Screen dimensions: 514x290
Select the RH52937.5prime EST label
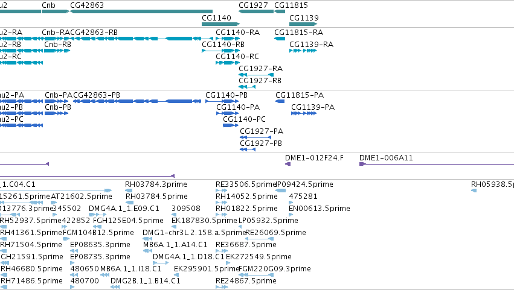click(x=31, y=221)
